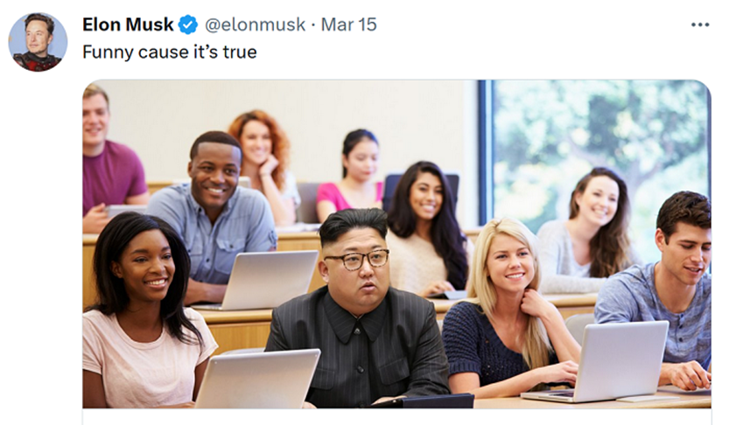Open the three-dot more options menu
The image size is (729, 425).
pos(700,24)
